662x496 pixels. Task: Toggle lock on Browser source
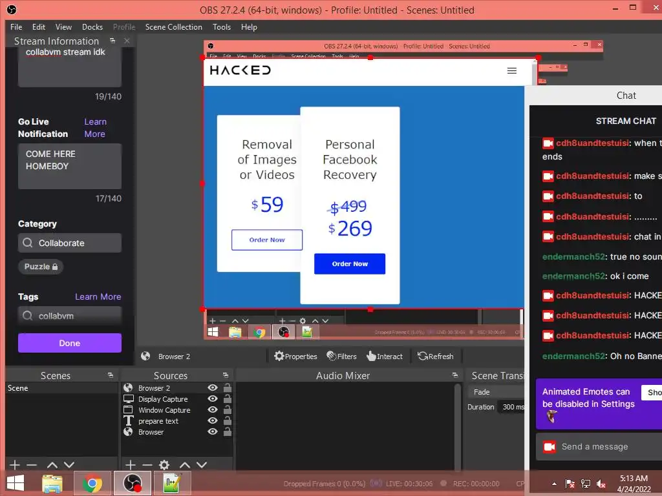(227, 431)
